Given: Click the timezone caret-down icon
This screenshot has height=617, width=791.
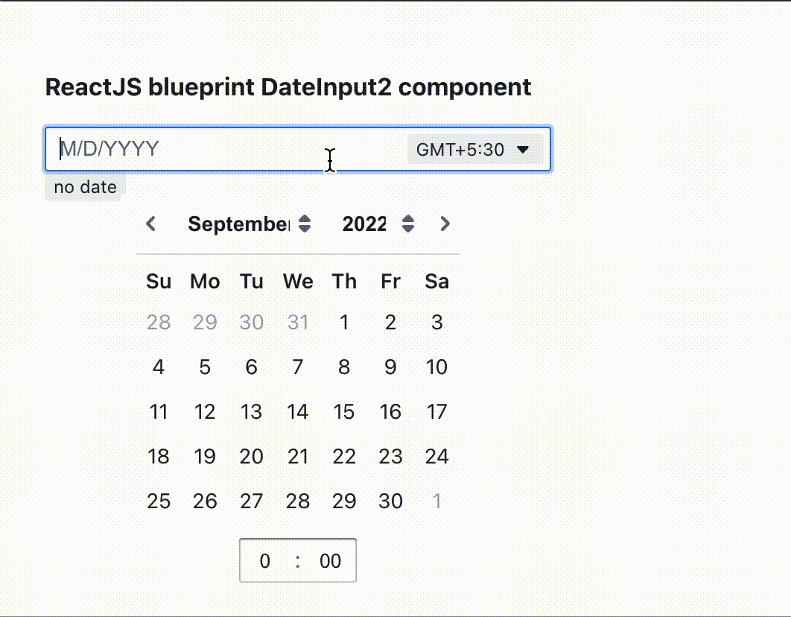Looking at the screenshot, I should coord(523,150).
